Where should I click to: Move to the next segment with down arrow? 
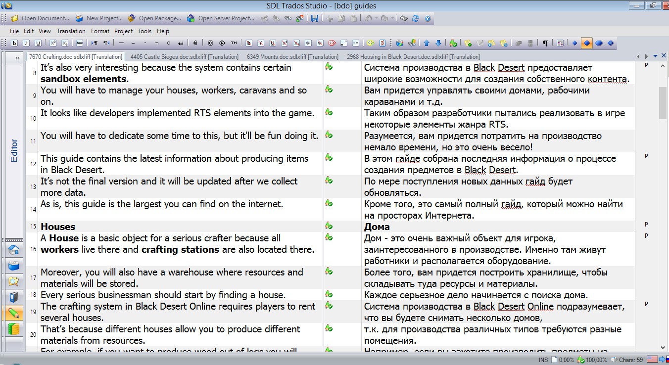(438, 43)
